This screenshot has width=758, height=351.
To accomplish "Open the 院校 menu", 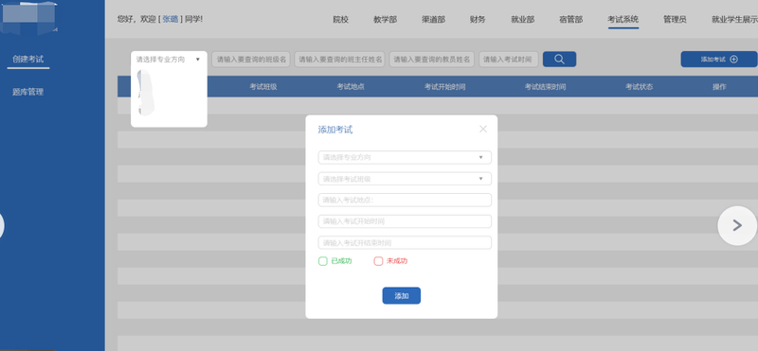I will click(340, 20).
